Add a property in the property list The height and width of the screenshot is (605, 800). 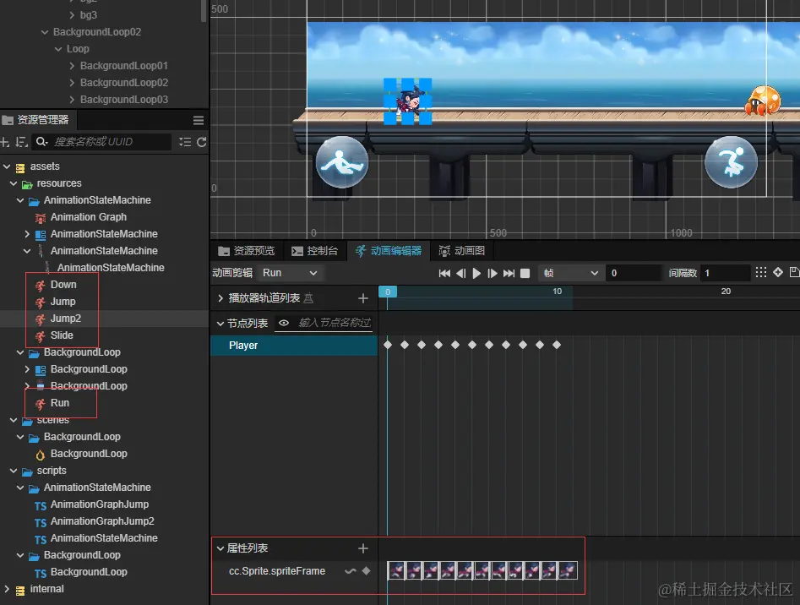[x=362, y=548]
